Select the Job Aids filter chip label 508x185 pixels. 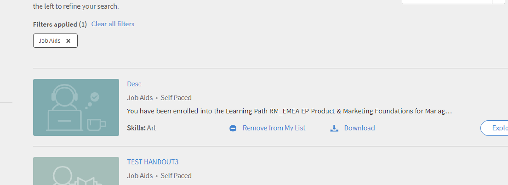click(50, 41)
